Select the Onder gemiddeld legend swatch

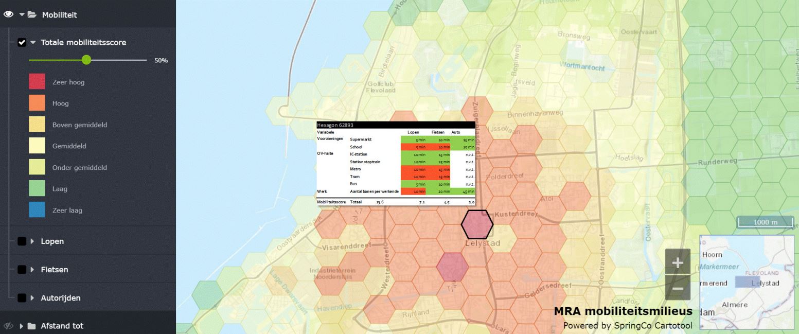tap(37, 167)
